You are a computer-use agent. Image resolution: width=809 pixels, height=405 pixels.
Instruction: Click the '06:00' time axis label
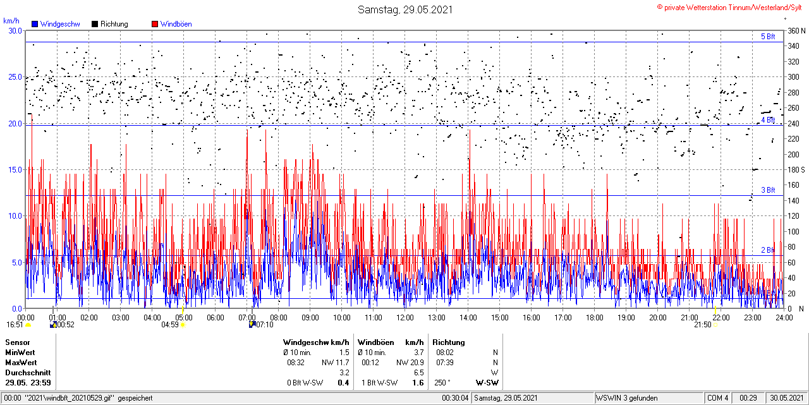tap(215, 317)
